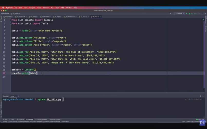
Task: Open IDE settings gear in top toolbar
Action: (205, 14)
